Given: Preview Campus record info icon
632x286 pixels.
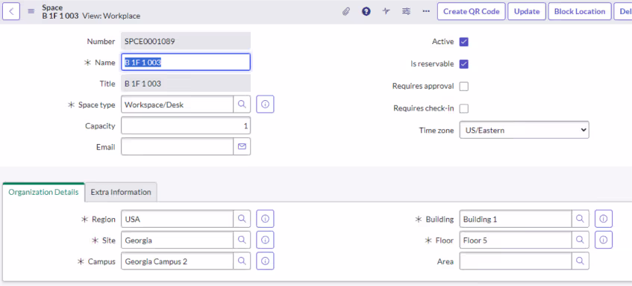Looking at the screenshot, I should [265, 261].
